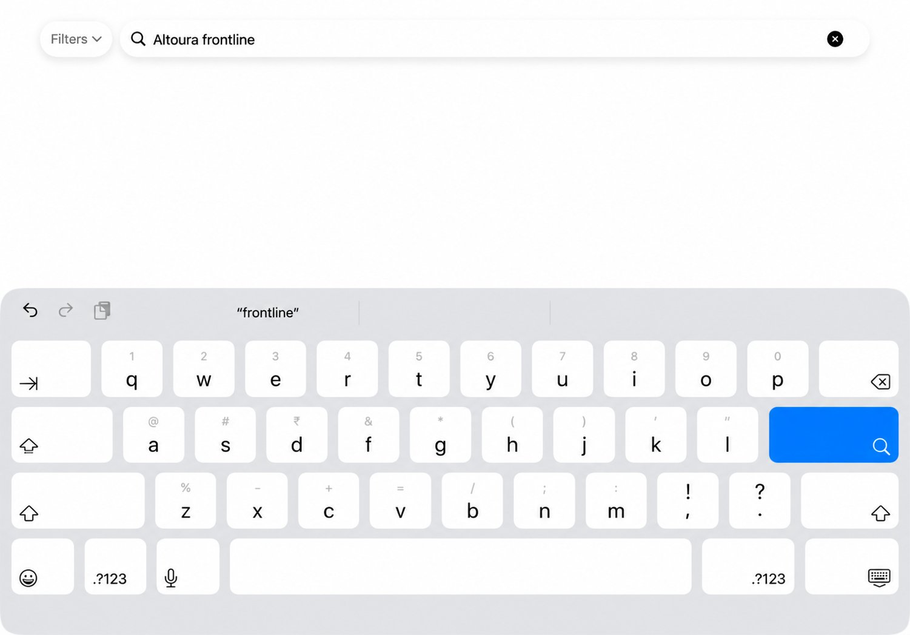Viewport: 910px width, 635px height.
Task: Tap the tab key
Action: click(51, 369)
